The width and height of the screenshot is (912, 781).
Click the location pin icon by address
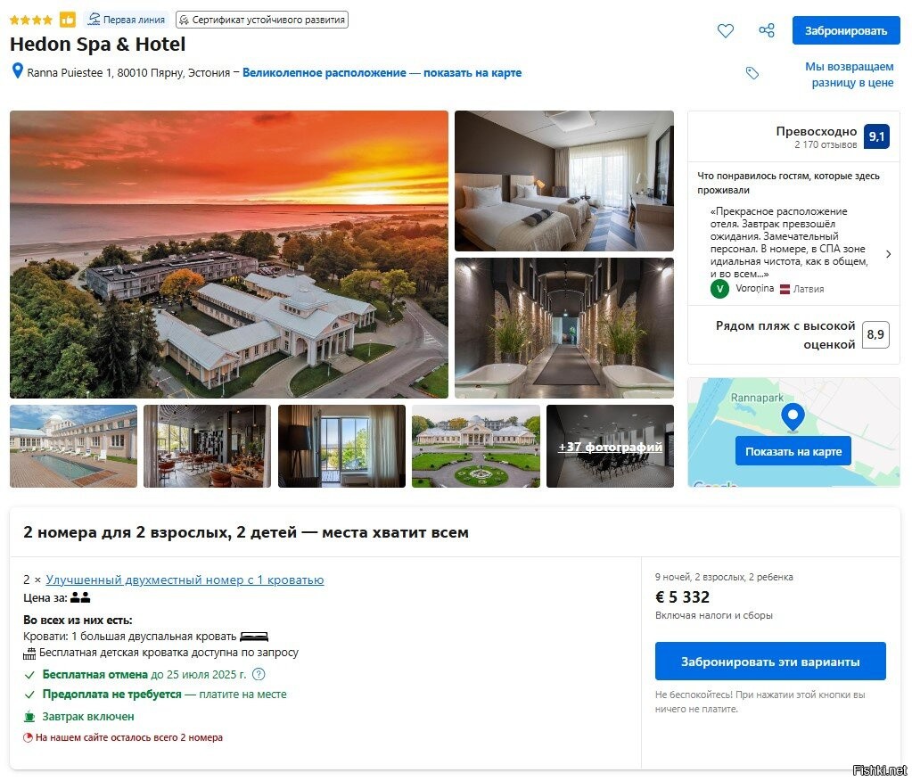(18, 71)
